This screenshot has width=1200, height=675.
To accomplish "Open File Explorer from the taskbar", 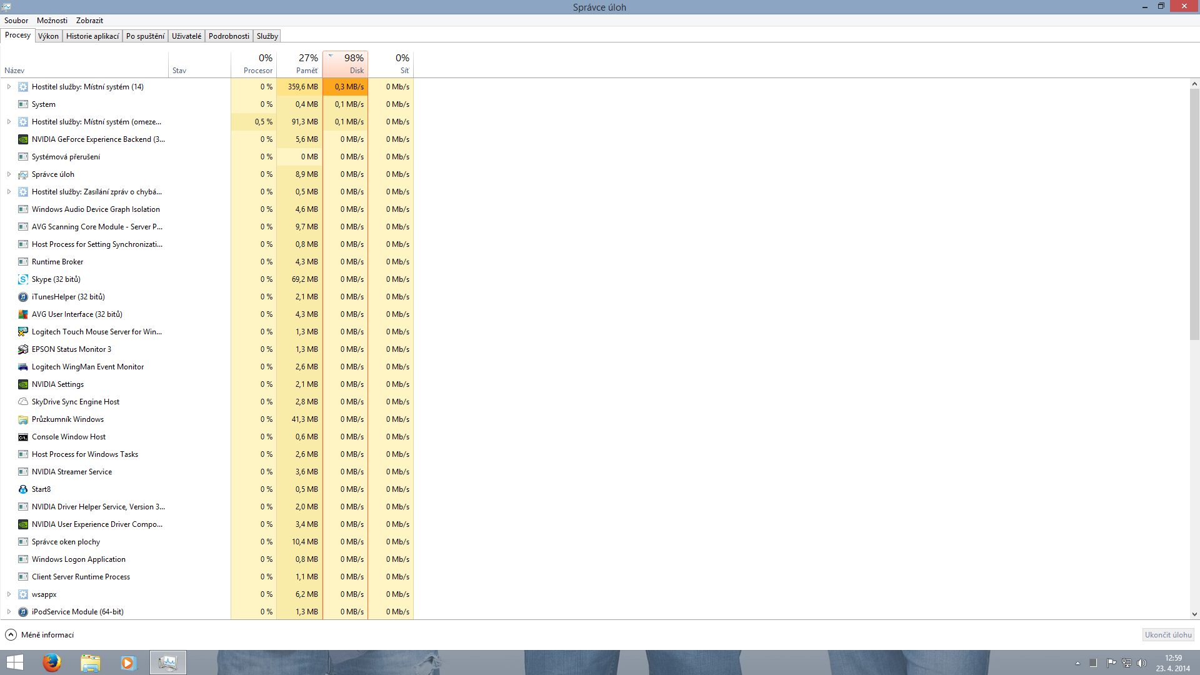I will coord(91,662).
